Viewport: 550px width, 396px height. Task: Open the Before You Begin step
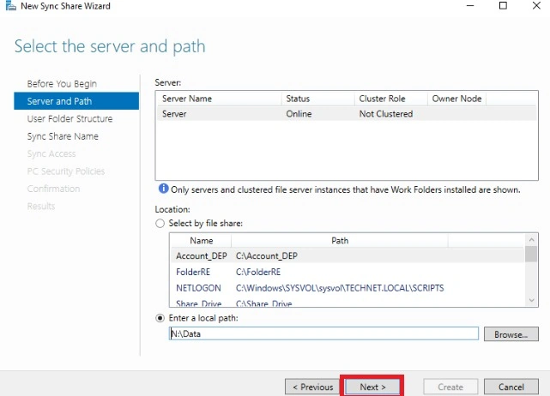click(x=62, y=84)
